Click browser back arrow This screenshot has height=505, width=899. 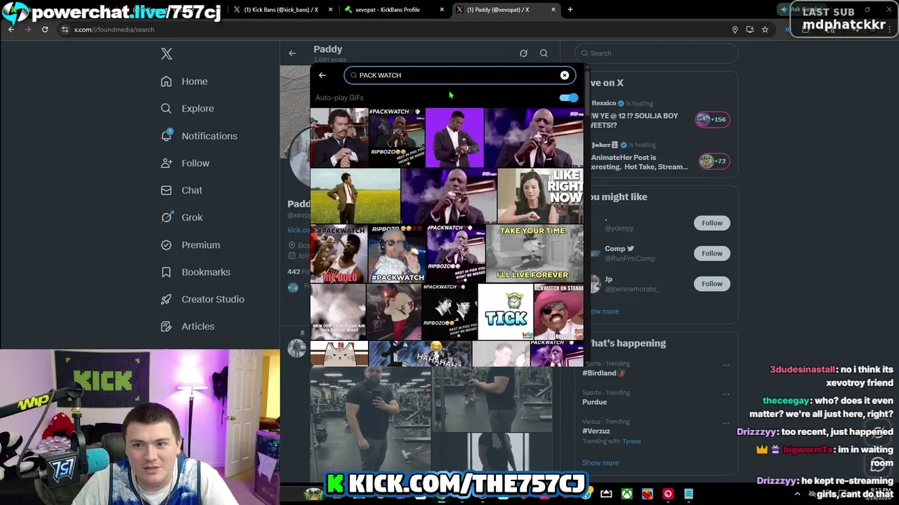(x=11, y=29)
